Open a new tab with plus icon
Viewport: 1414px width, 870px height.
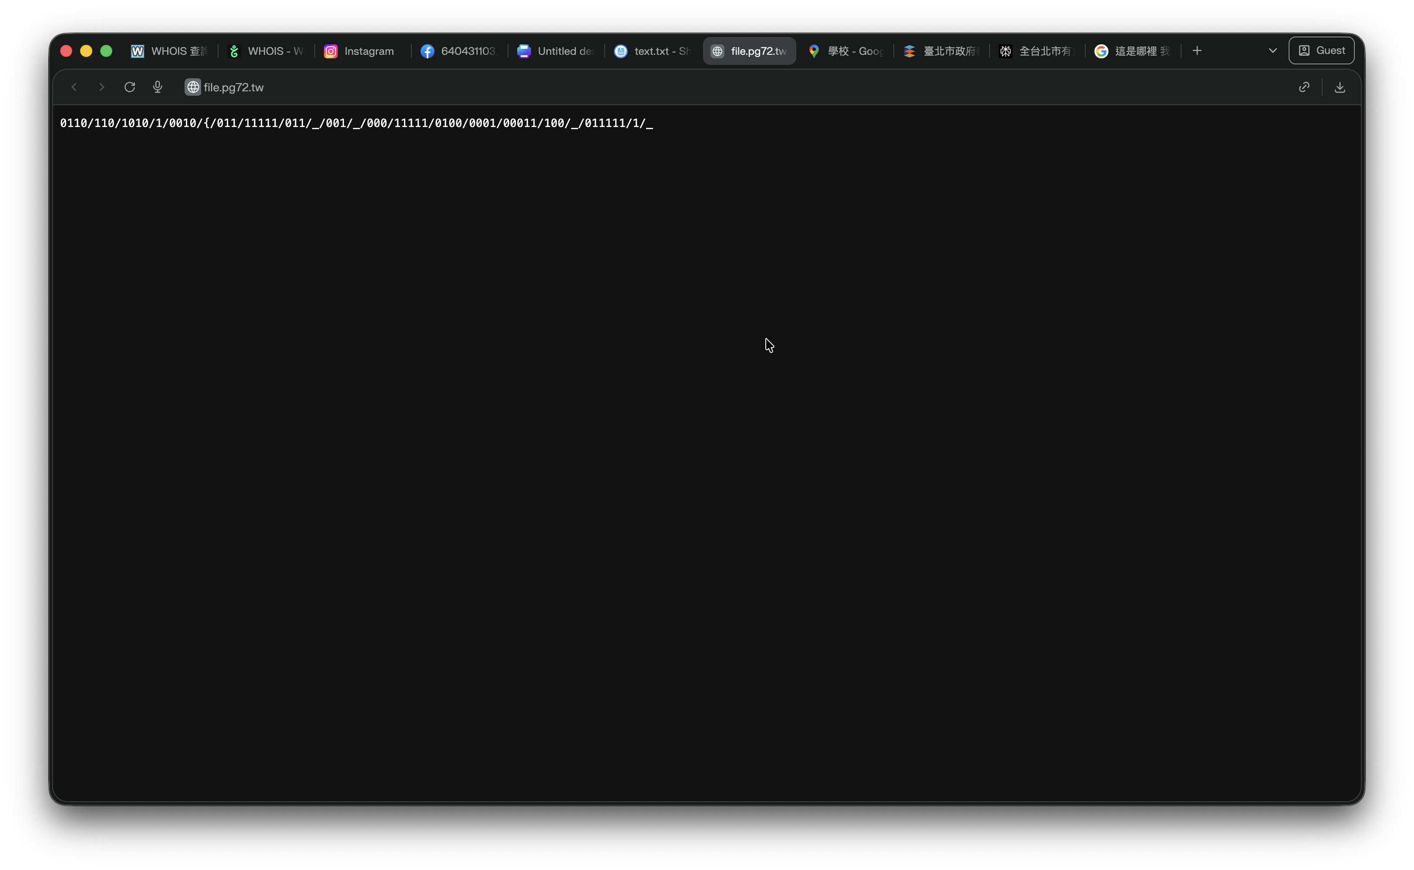1197,50
